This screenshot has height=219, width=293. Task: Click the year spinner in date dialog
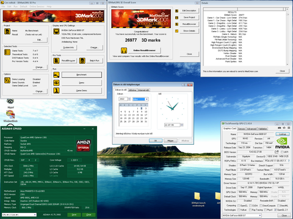pos(129,99)
